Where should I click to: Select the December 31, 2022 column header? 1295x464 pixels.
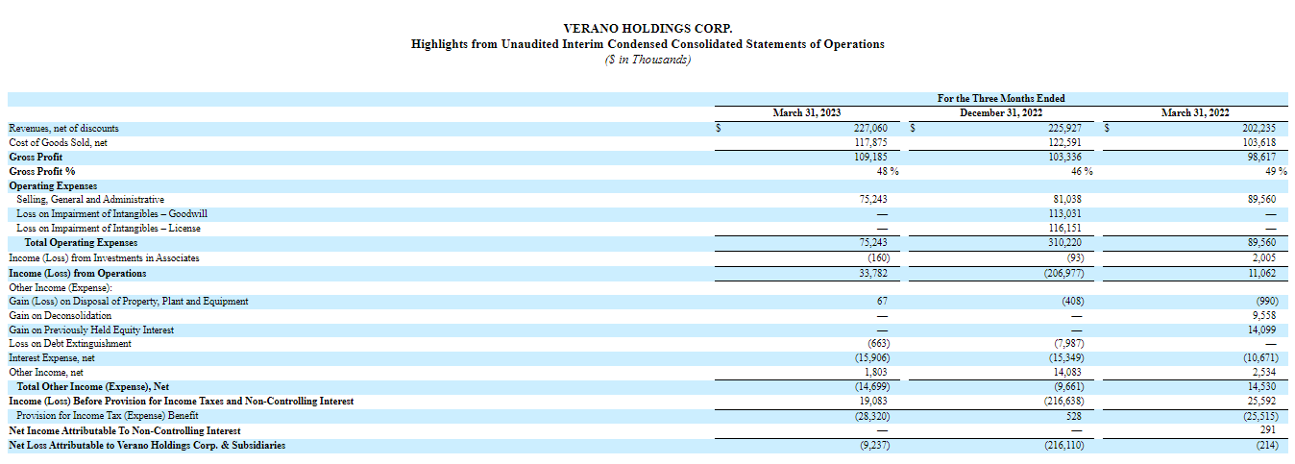[x=1001, y=113]
